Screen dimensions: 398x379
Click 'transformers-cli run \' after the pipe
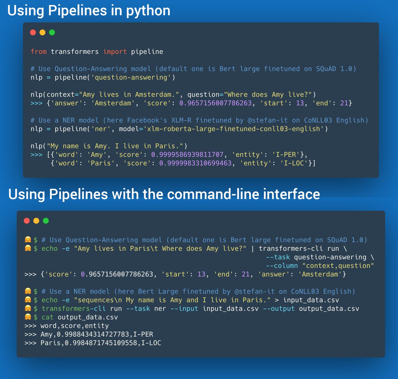(303, 248)
